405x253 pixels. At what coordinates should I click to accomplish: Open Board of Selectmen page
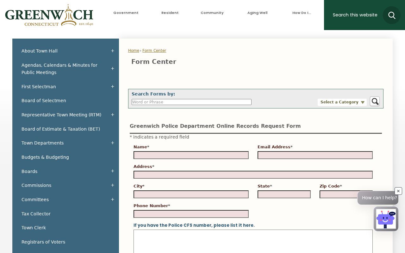pos(44,101)
